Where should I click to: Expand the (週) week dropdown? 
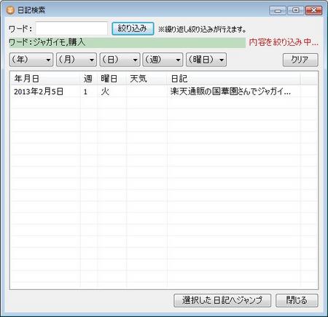[163, 60]
